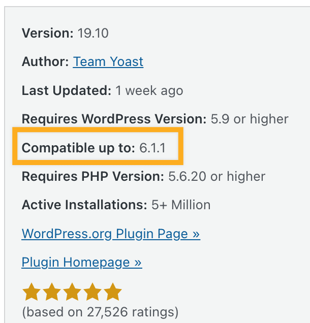The image size is (310, 323).
Task: Open the Plugin Homepage link
Action: tap(82, 263)
